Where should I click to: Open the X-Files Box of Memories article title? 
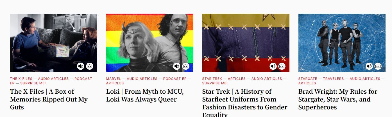point(49,99)
